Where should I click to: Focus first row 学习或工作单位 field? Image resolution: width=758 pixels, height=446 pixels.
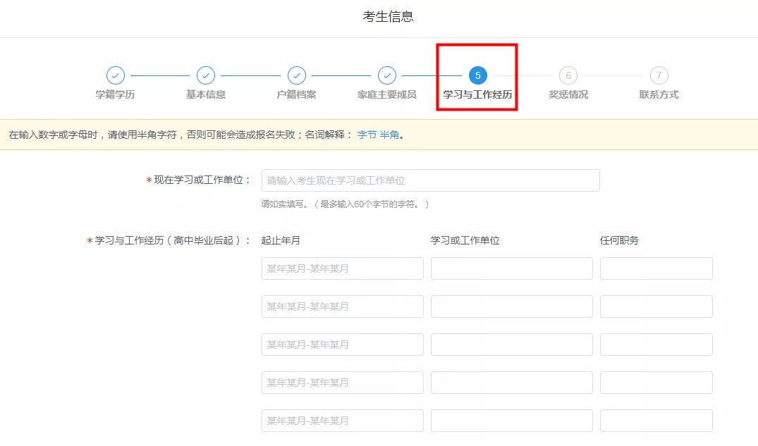point(511,268)
